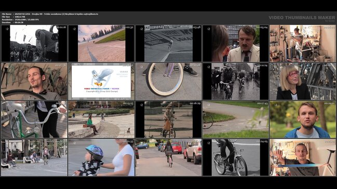The height and width of the screenshot is (189, 337).
Task: Click the Video Thumbnails Maker watermark text
Action: pyautogui.click(x=302, y=18)
